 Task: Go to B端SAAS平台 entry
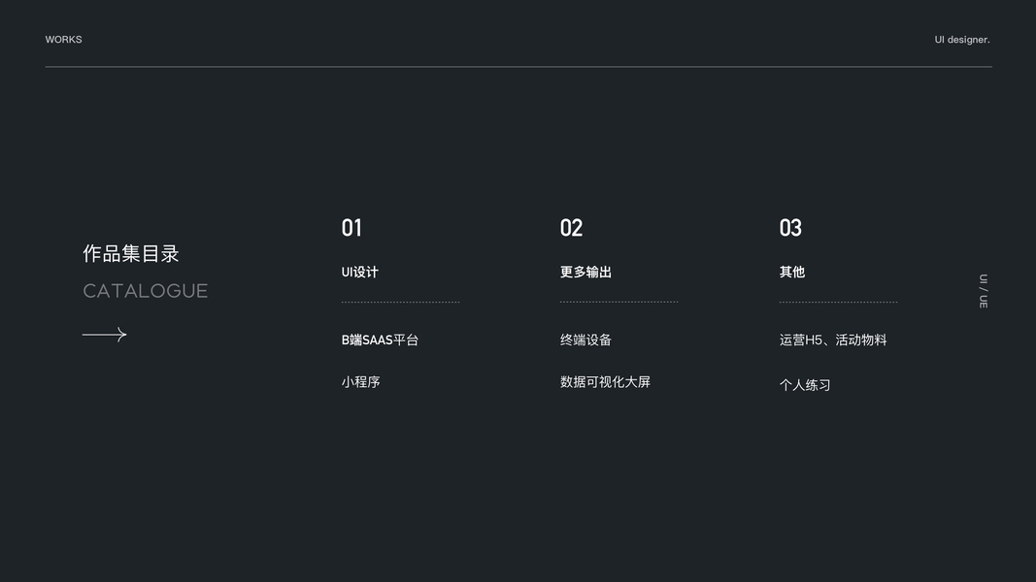tap(380, 340)
